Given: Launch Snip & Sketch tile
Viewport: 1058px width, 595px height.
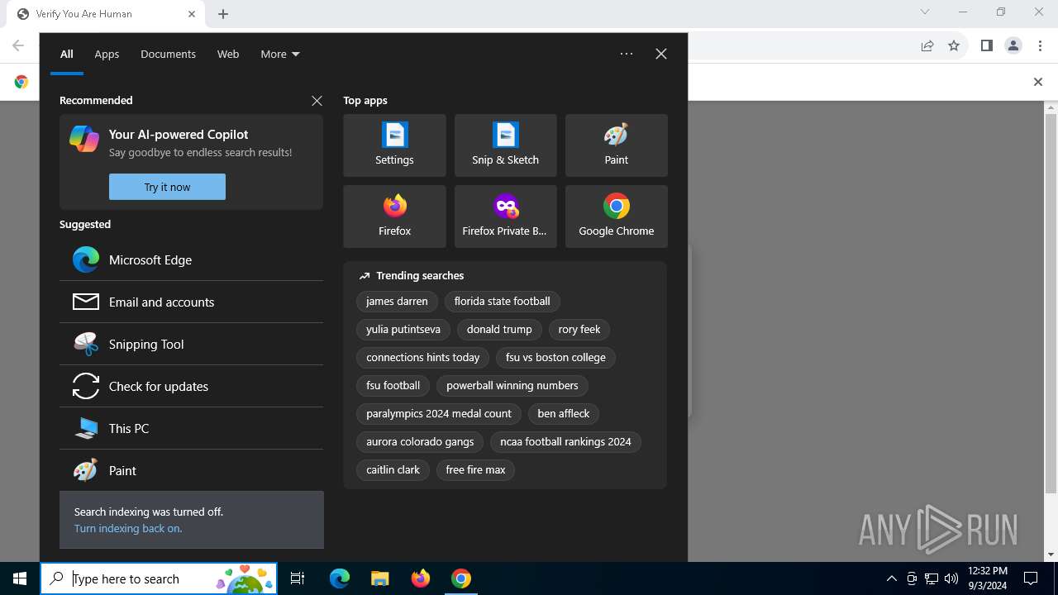Looking at the screenshot, I should pos(505,145).
